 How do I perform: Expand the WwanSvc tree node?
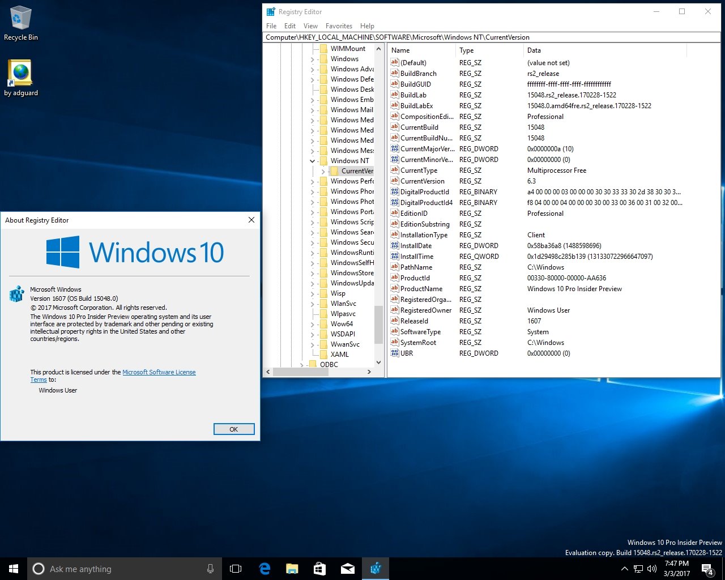[x=312, y=344]
